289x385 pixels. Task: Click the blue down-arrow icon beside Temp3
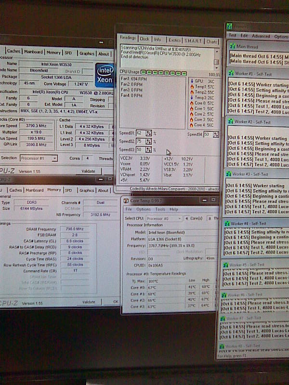point(192,98)
